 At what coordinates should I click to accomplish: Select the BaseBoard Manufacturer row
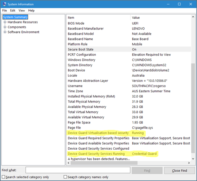(129, 28)
